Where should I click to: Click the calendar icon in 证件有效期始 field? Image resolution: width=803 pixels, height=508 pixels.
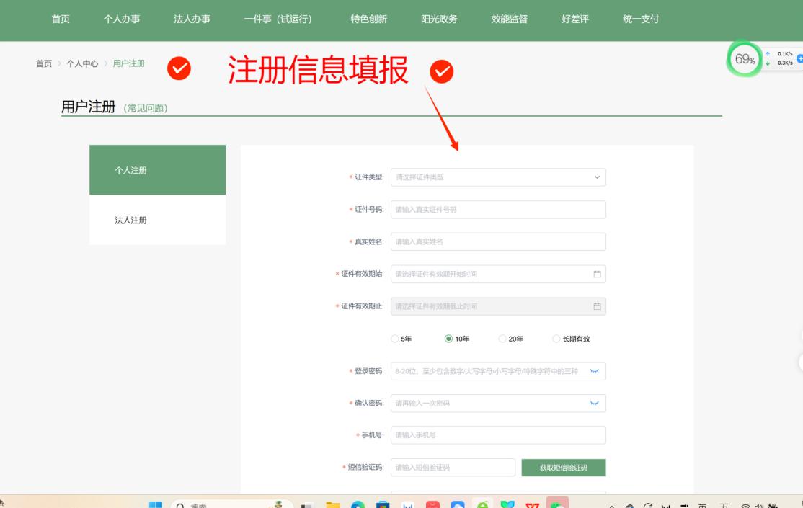pos(596,274)
